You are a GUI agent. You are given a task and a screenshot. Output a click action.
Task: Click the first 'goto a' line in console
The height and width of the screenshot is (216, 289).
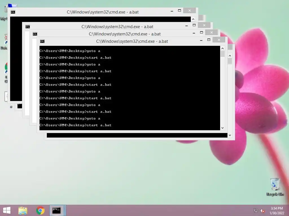(70, 51)
